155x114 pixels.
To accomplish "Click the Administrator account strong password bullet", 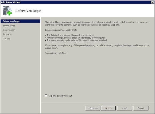I will coord(70,35).
